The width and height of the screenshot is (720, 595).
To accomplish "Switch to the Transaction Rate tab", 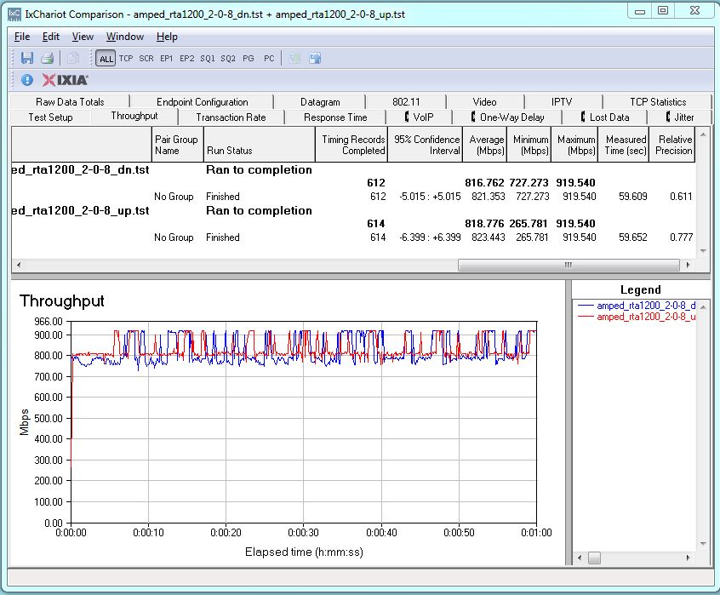I will click(231, 117).
